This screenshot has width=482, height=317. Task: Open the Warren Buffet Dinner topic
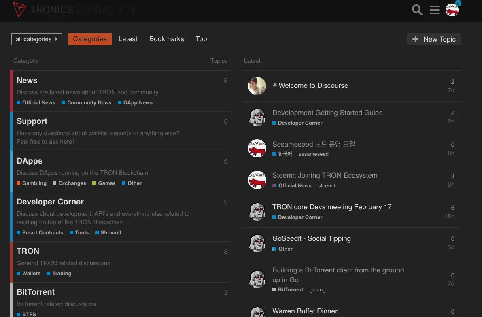click(x=305, y=311)
